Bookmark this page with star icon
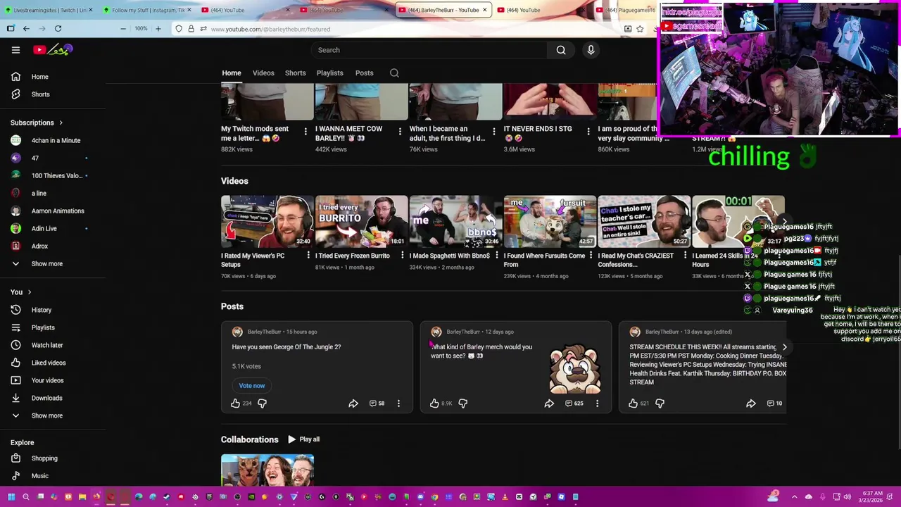Viewport: 901px width, 507px height. point(640,29)
